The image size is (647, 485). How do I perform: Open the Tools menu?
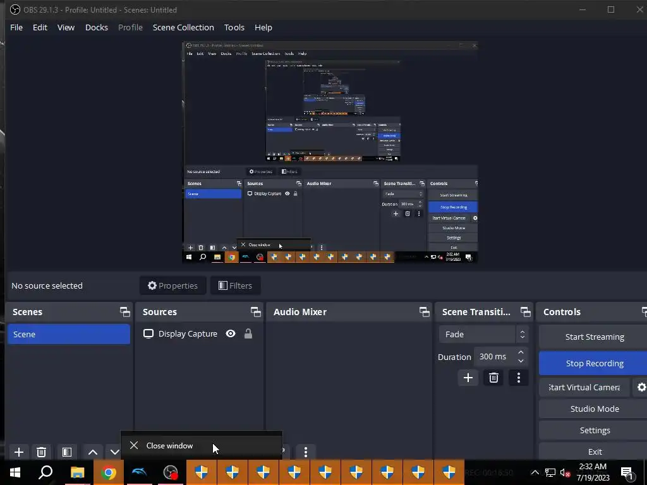(x=234, y=27)
